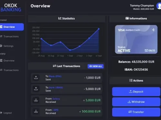Click the Transfer button
This screenshot has width=161, height=120.
pyautogui.click(x=136, y=112)
